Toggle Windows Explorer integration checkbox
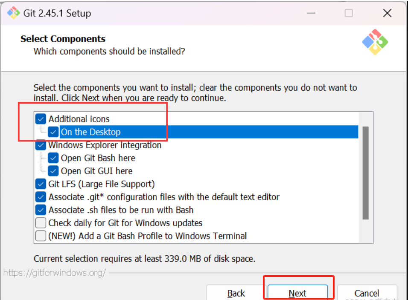Viewport: 408px width, 300px height. (x=41, y=145)
